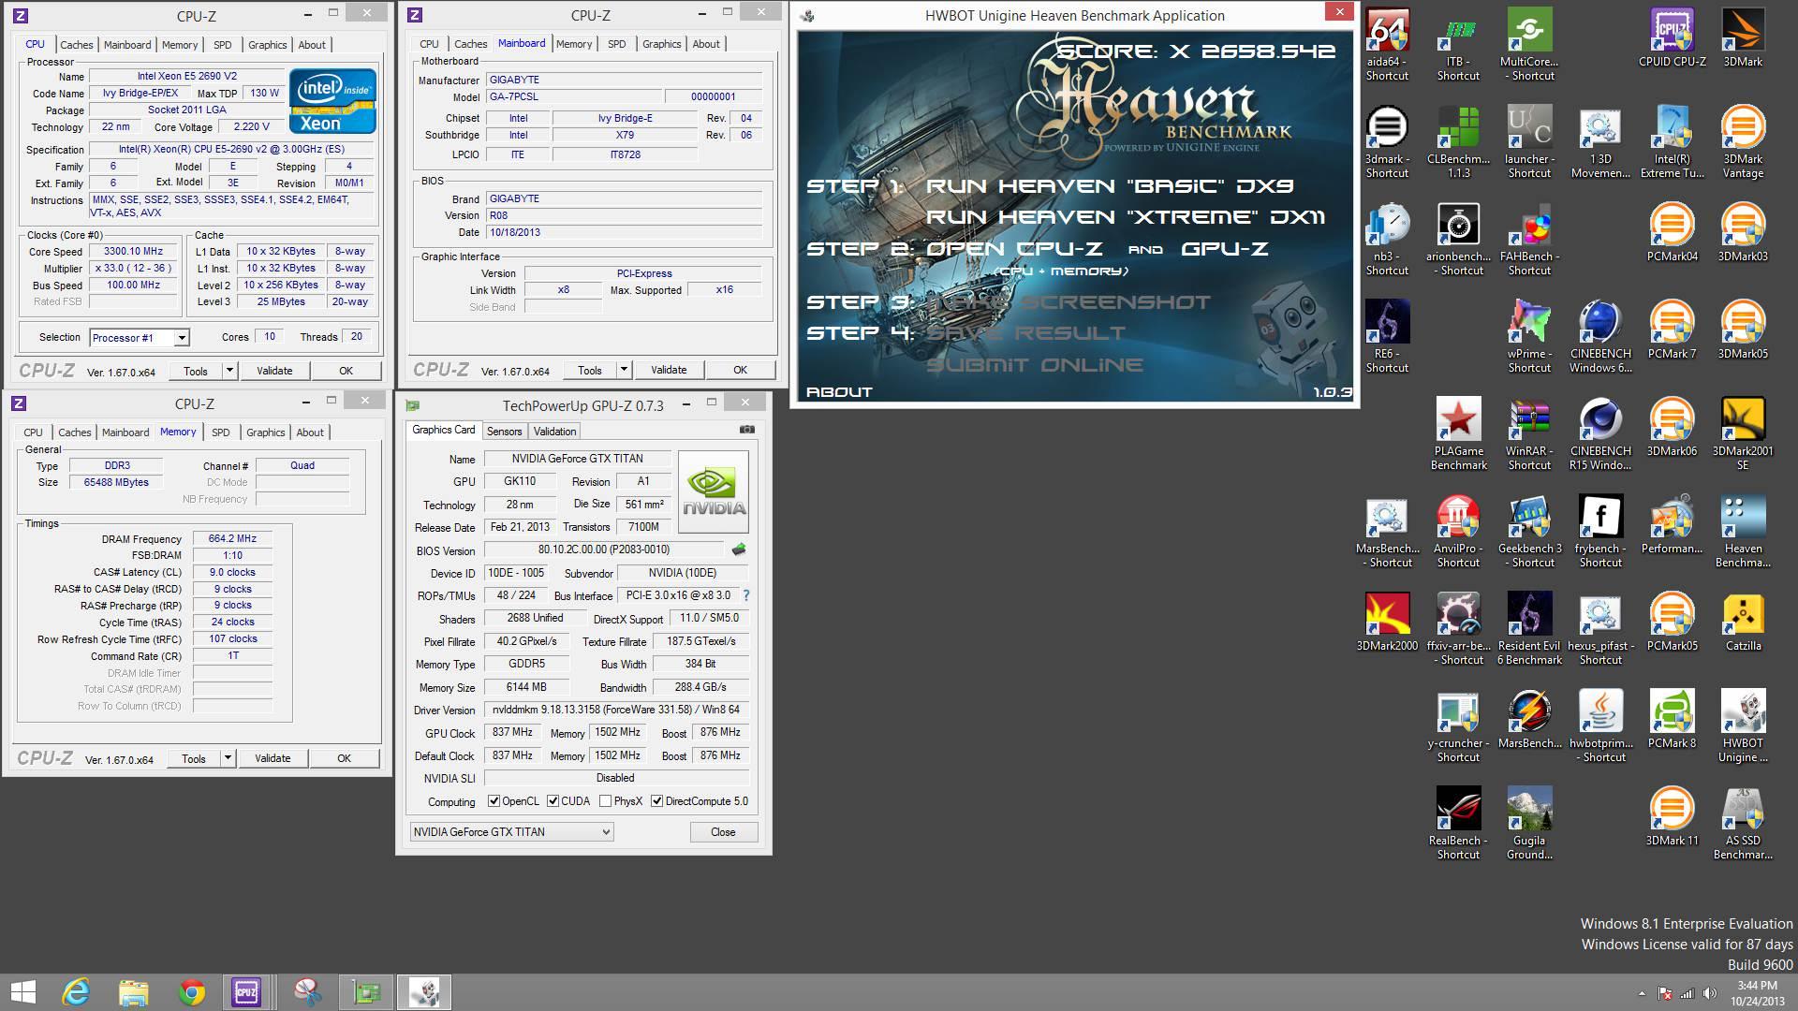Click the Bus Interface question mark in GPU-Z

coord(745,595)
